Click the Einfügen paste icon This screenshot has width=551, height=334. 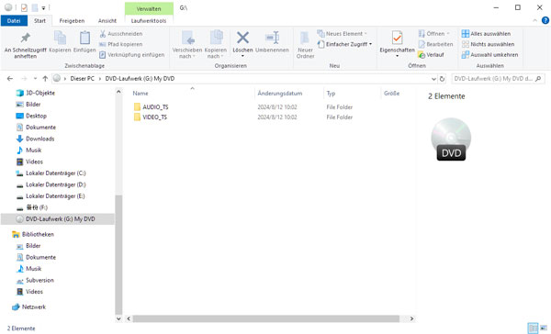click(84, 38)
